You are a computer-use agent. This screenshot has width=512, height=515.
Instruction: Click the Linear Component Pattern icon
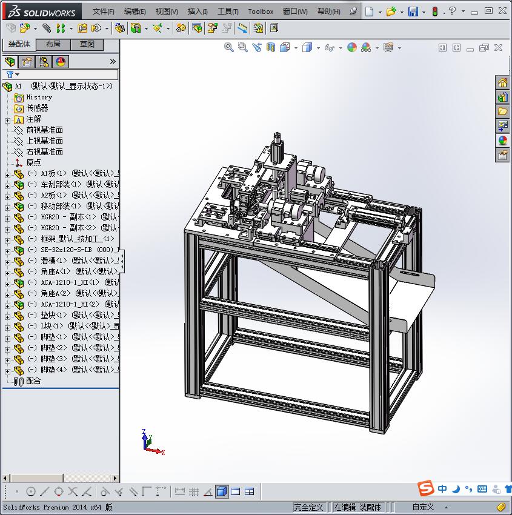61,28
